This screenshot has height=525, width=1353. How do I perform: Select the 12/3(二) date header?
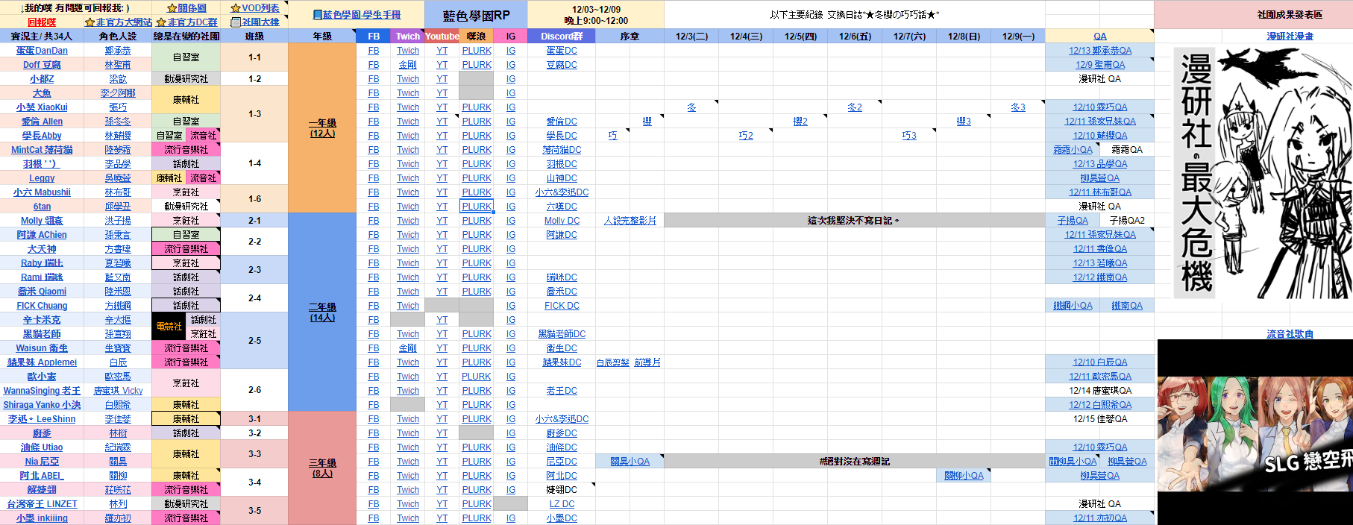[691, 36]
